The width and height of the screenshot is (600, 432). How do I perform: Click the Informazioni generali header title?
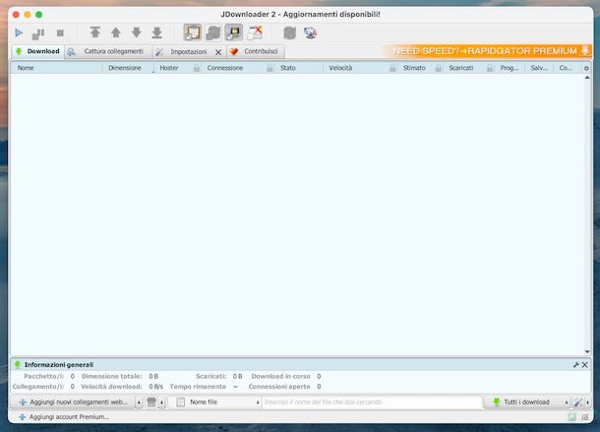59,365
